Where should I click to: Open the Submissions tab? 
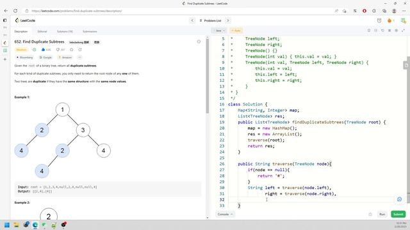90,31
